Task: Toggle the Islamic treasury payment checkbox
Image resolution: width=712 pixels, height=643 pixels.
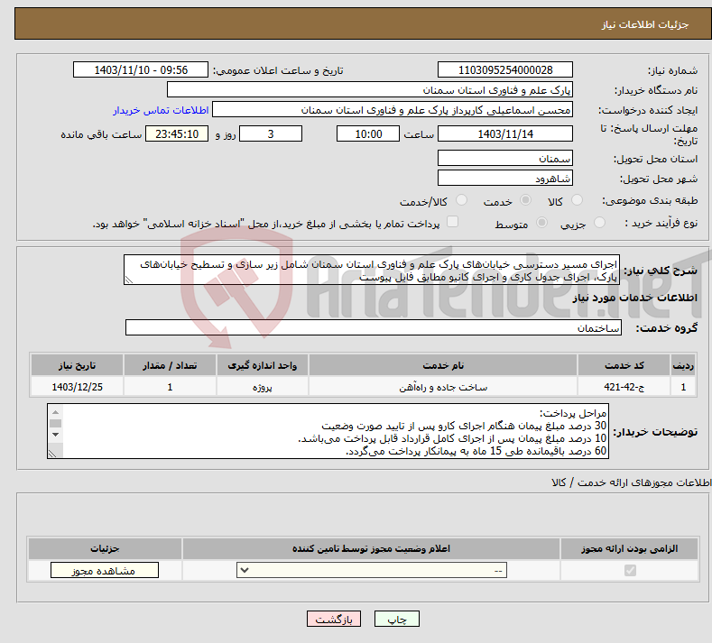Action: pyautogui.click(x=453, y=222)
